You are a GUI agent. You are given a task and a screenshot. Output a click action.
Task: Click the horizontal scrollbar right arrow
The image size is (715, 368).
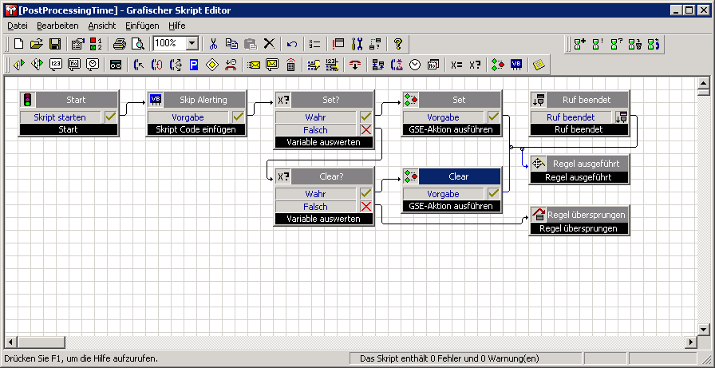pyautogui.click(x=688, y=342)
